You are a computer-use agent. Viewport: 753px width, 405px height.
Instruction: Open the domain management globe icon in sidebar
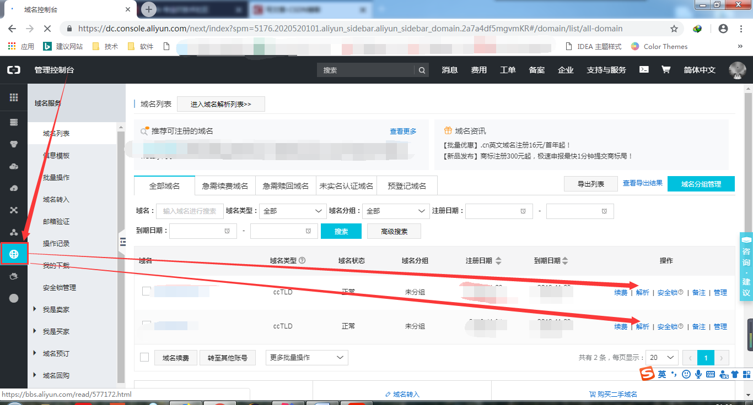14,254
